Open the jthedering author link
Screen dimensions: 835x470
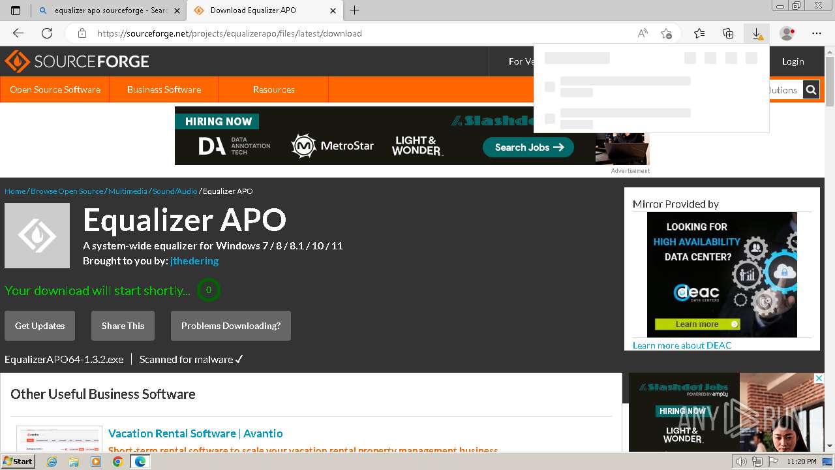194,261
